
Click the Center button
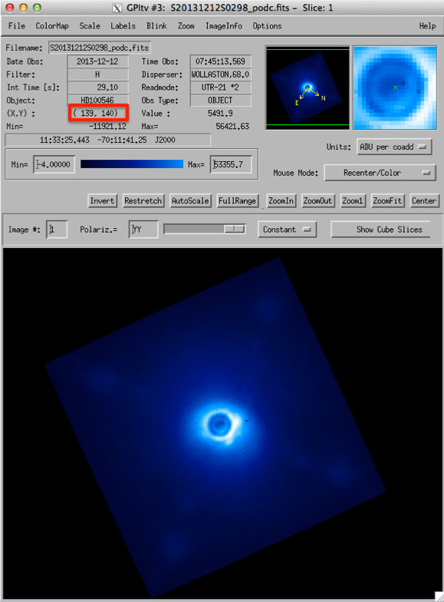[424, 201]
